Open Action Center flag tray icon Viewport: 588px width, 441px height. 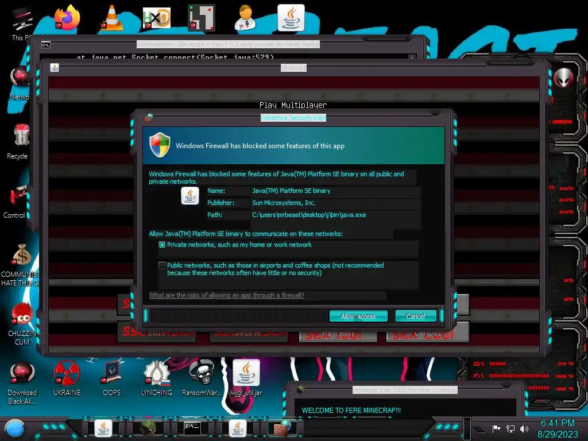[x=497, y=428]
